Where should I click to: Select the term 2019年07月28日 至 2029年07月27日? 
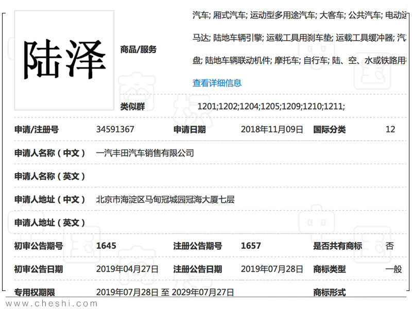165,292
